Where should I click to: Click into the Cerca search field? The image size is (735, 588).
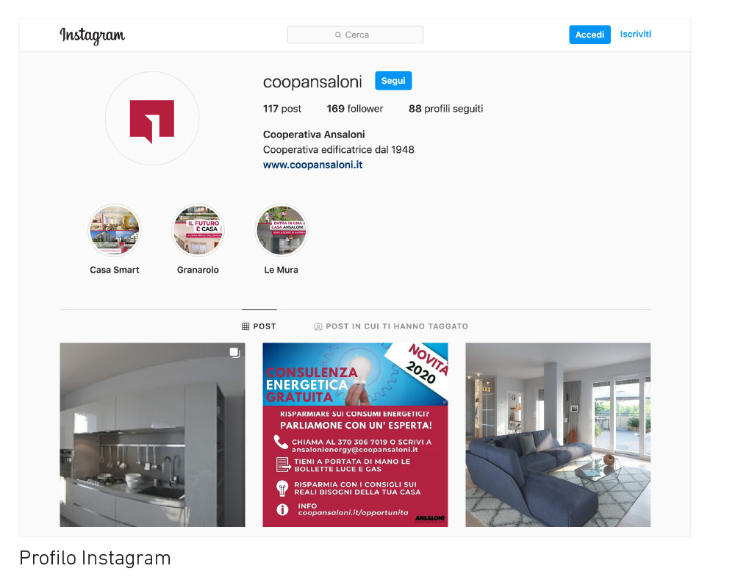tap(355, 35)
